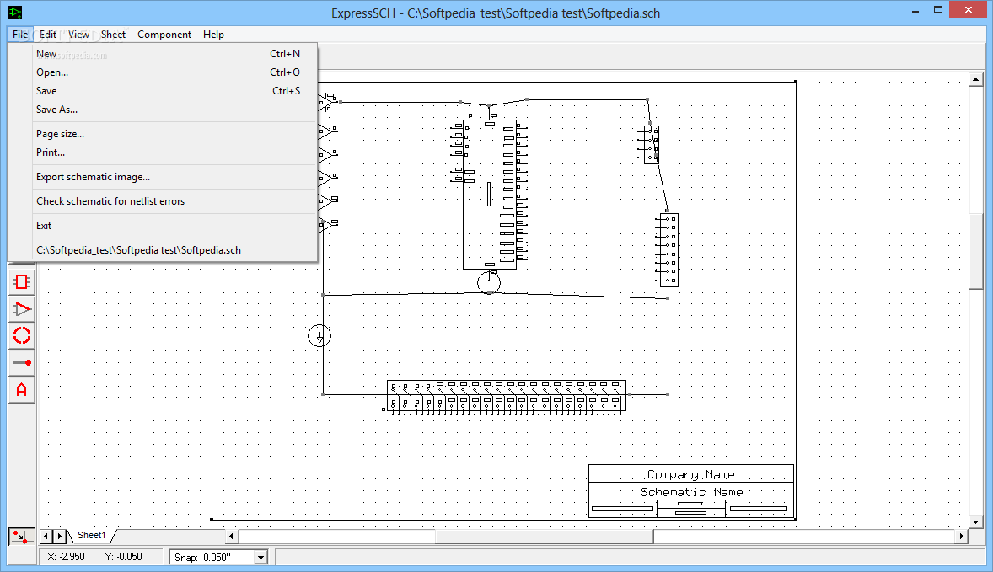Select the long bottom connector component
The width and height of the screenshot is (993, 572).
[x=506, y=397]
